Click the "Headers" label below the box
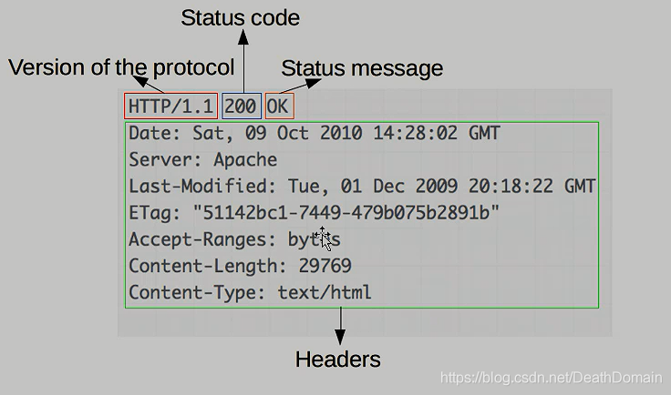Screen dimensions: 671x395 coord(337,359)
